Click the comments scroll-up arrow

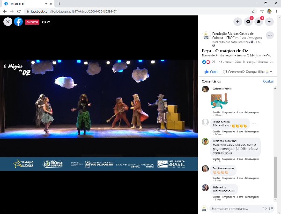point(275,88)
